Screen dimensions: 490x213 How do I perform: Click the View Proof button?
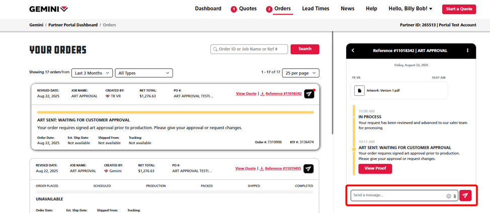[x=375, y=168]
